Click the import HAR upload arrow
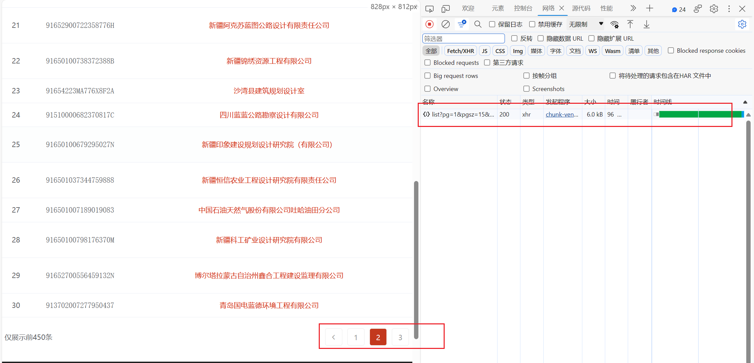Viewport: 754px width, 363px height. [x=630, y=24]
